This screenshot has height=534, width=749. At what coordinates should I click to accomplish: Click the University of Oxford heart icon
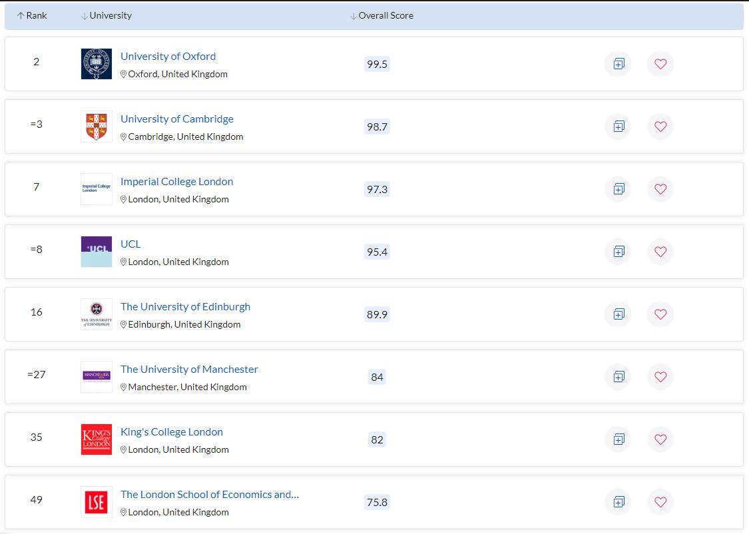[660, 64]
